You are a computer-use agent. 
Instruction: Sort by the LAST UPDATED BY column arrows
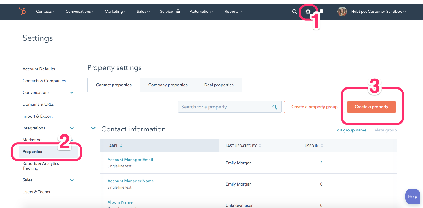[260, 146]
